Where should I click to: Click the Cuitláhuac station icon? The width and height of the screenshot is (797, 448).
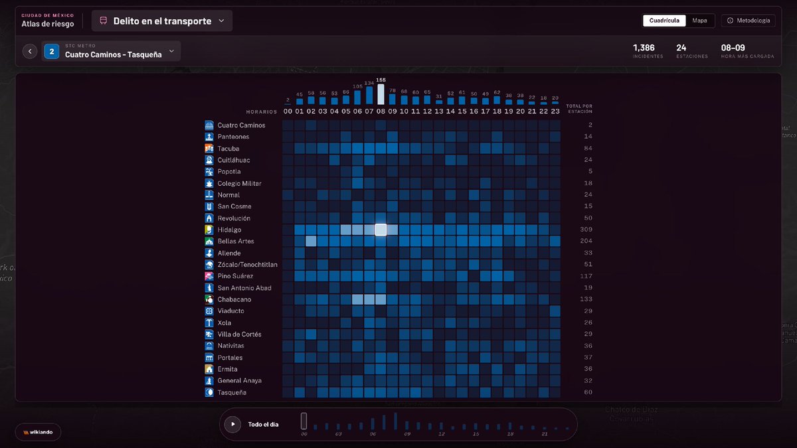click(209, 160)
